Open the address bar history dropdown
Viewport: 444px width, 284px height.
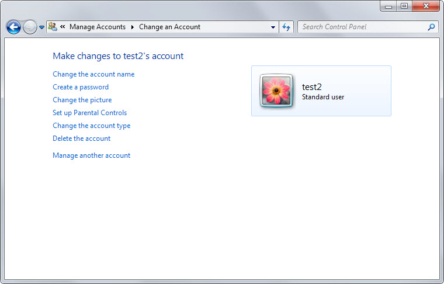pyautogui.click(x=273, y=27)
